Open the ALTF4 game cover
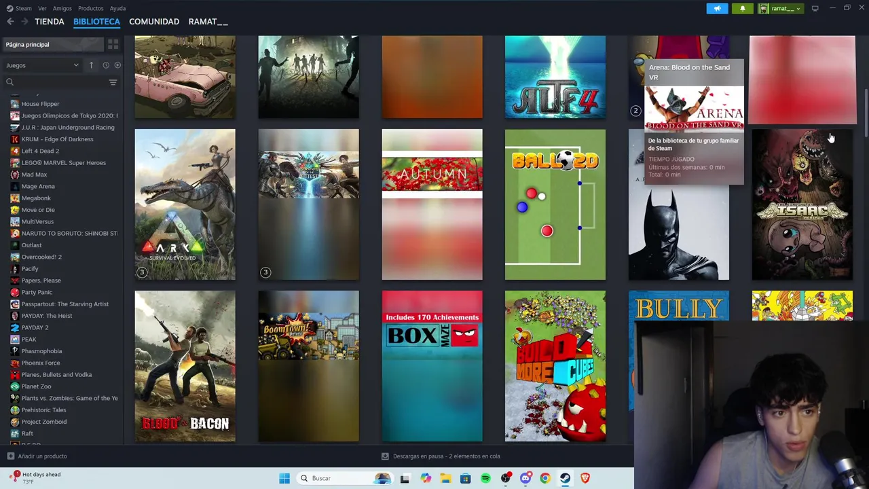Screen dimensions: 869x489 click(x=555, y=77)
